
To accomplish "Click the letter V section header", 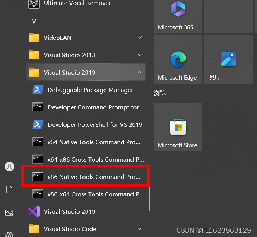I will pyautogui.click(x=34, y=22).
